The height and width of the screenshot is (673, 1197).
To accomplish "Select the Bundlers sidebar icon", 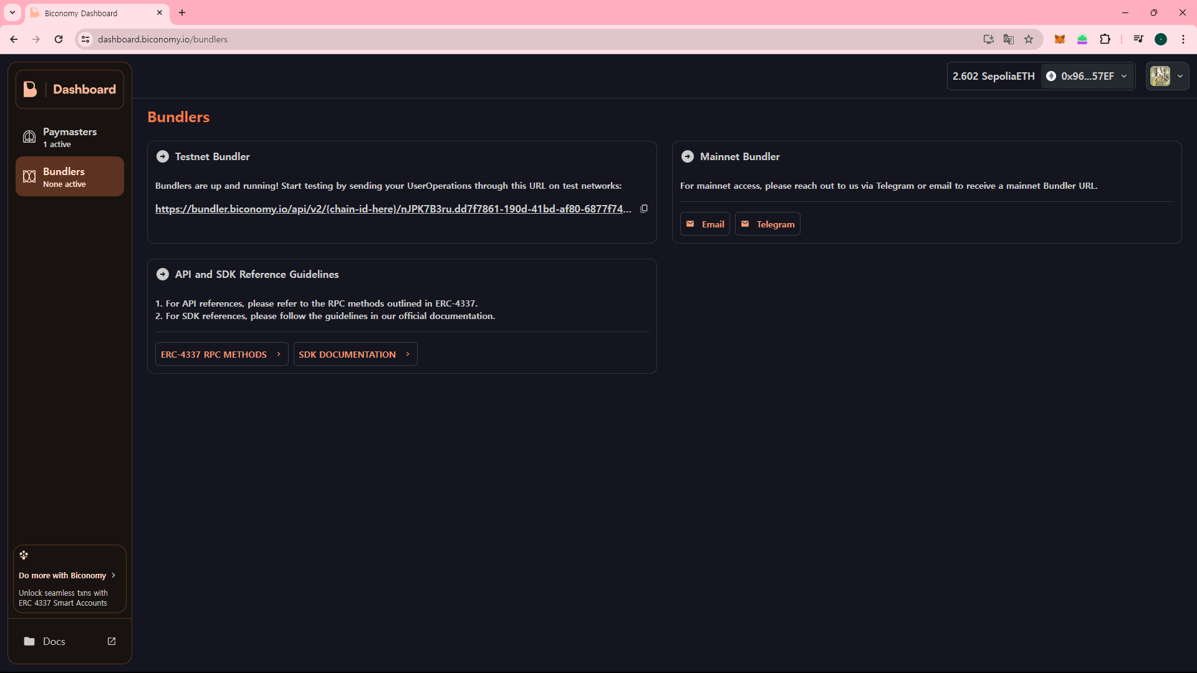I will 29,176.
